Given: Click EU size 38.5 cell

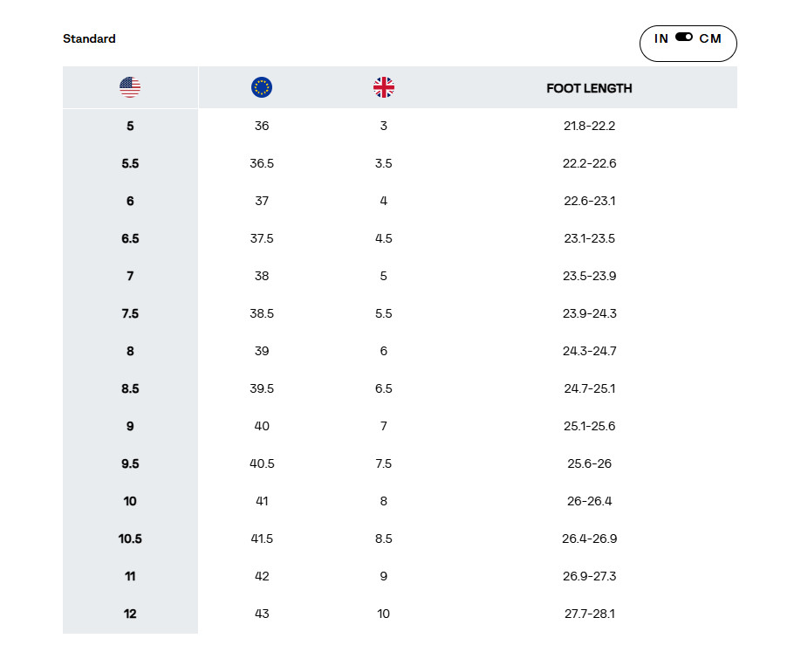Looking at the screenshot, I should 262,313.
